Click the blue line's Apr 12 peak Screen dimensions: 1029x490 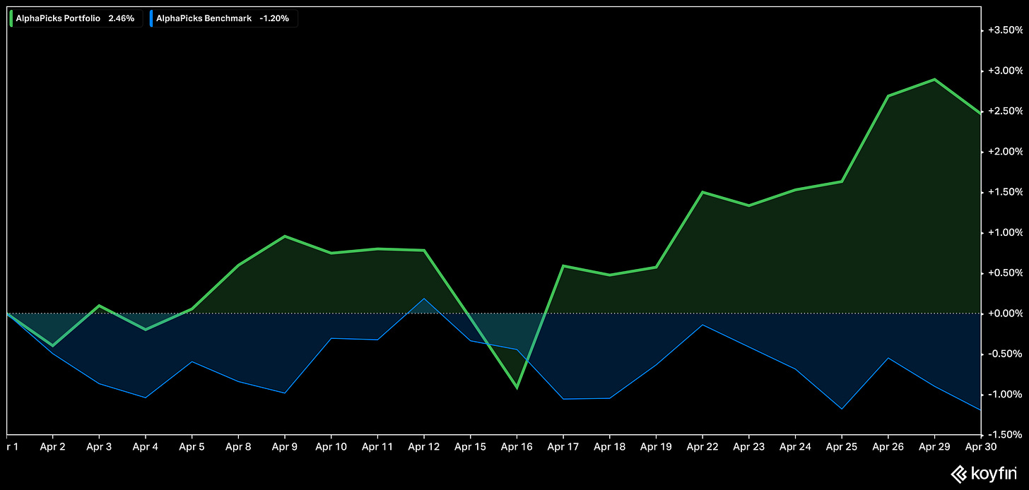tap(423, 298)
